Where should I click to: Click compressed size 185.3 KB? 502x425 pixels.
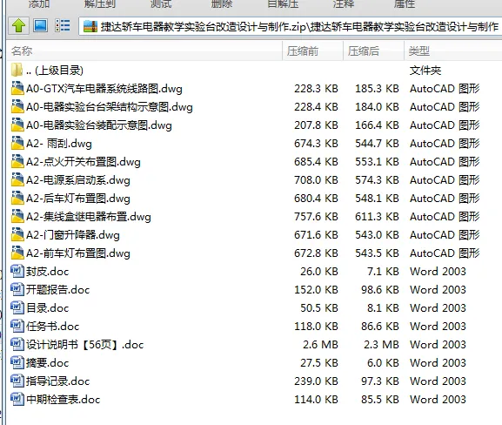377,89
